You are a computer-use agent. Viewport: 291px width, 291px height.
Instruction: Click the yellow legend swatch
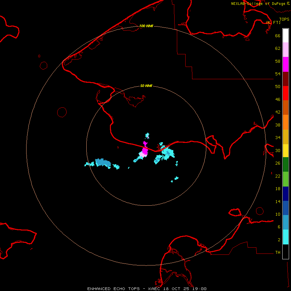coord(286,151)
